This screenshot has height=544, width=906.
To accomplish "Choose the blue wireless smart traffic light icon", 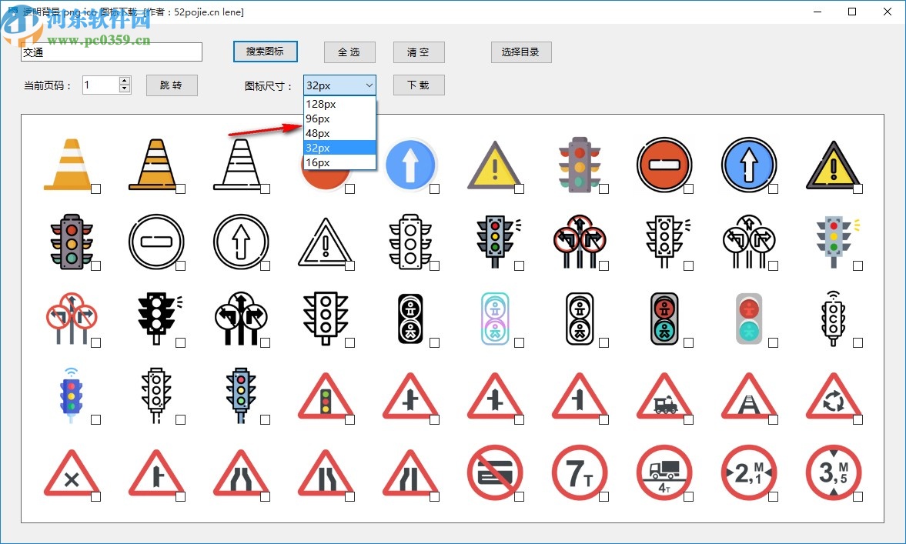I will [71, 395].
